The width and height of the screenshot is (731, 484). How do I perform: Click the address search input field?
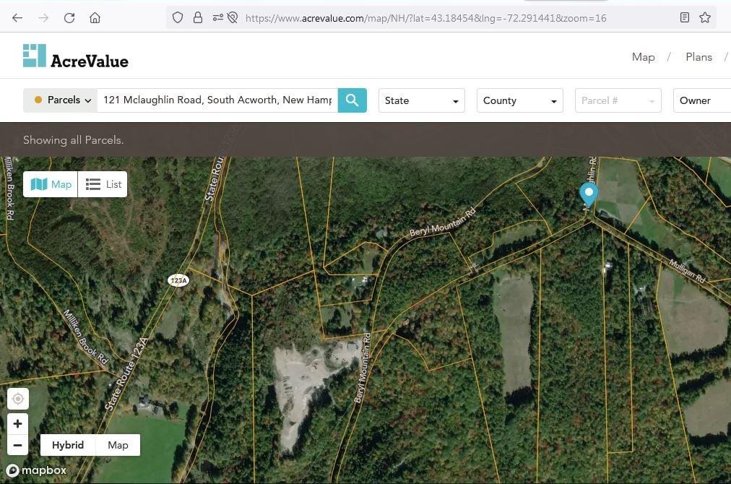[x=217, y=100]
